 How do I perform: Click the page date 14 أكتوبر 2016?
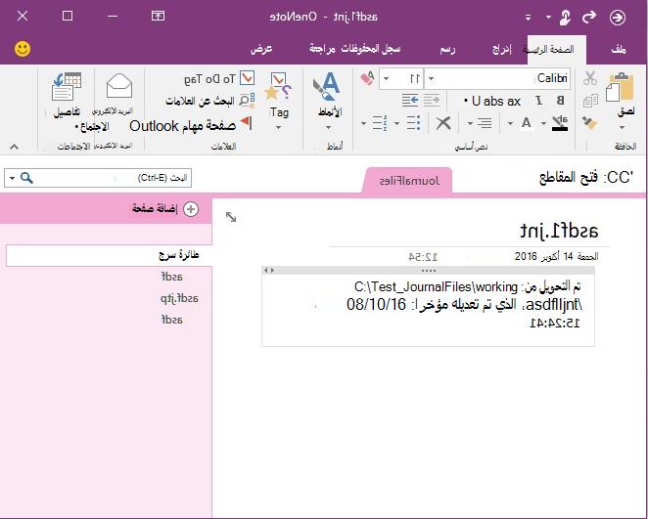(x=556, y=257)
